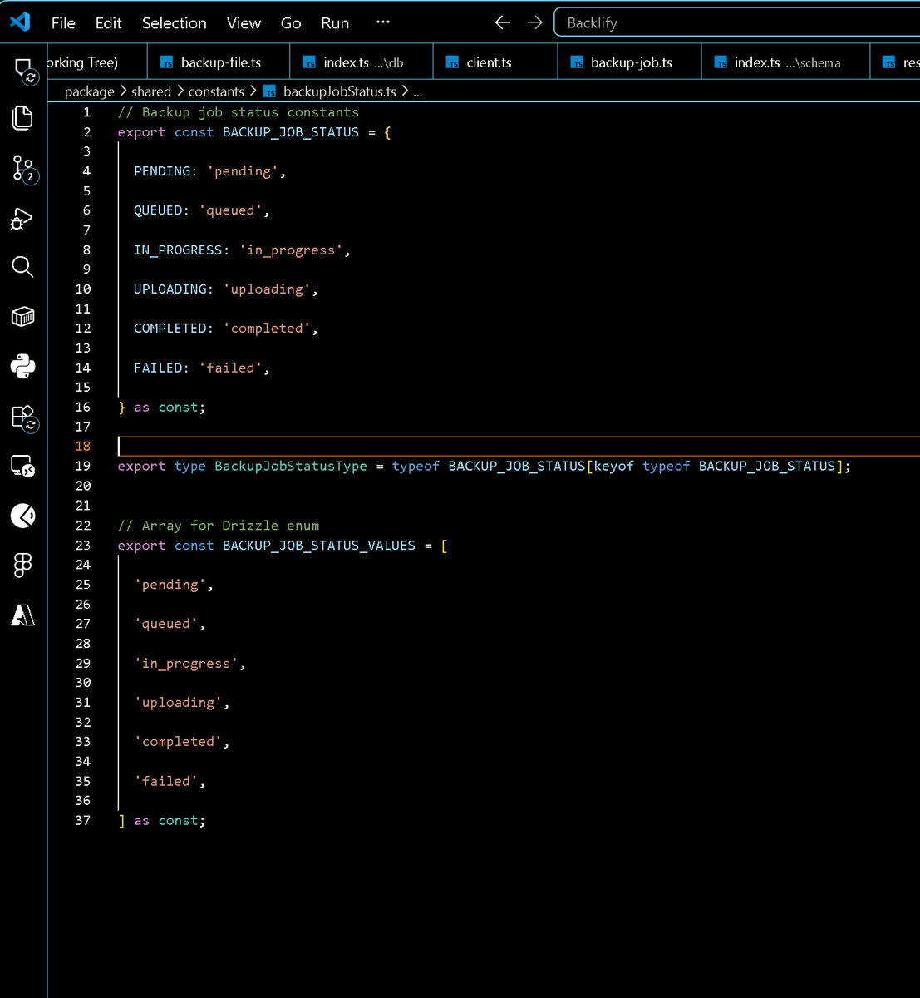Click 'keyof' keyword on line 19
The width and height of the screenshot is (920, 998).
point(613,467)
